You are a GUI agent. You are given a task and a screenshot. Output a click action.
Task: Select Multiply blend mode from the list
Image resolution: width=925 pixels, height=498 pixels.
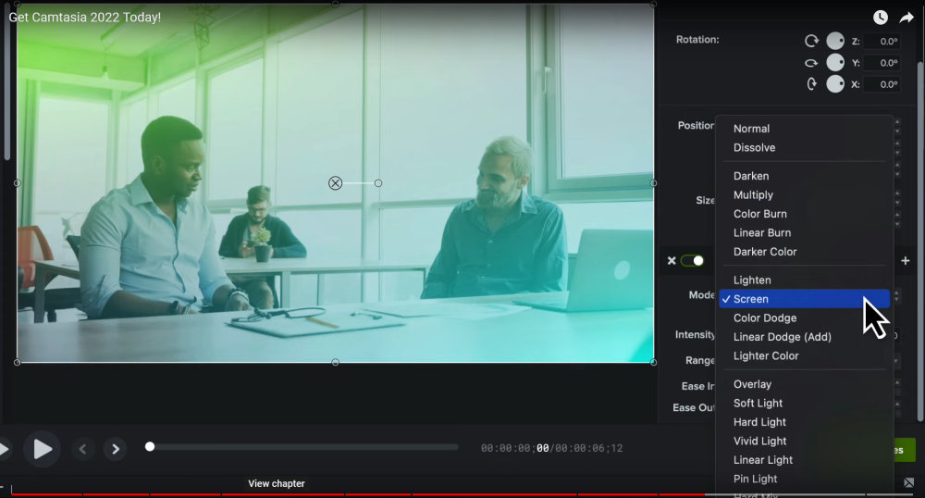[x=753, y=195]
